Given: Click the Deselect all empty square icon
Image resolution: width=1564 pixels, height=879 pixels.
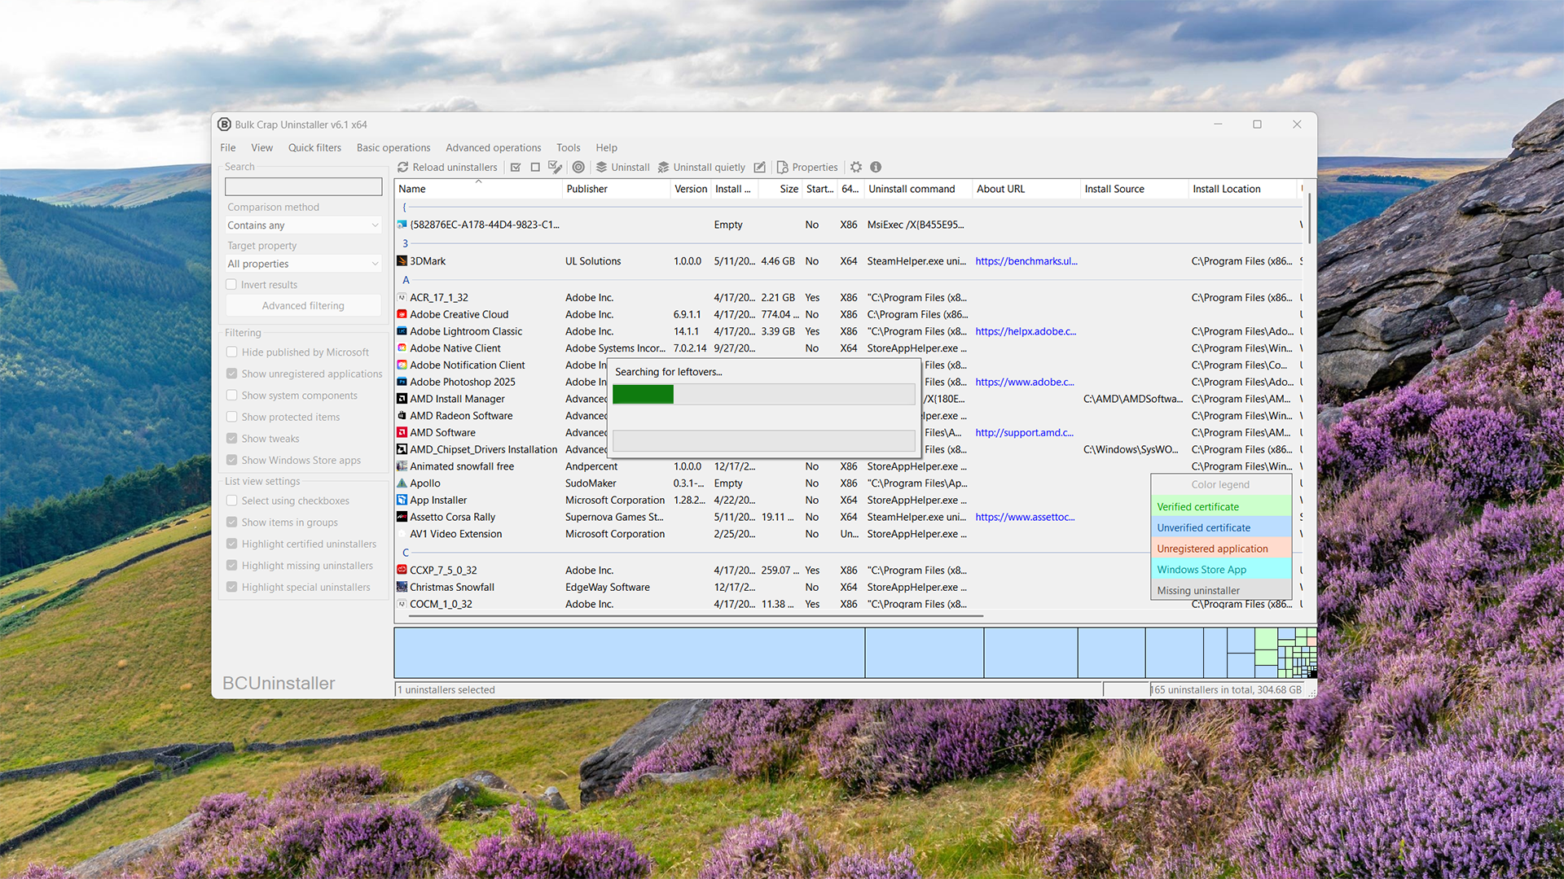Looking at the screenshot, I should tap(535, 167).
